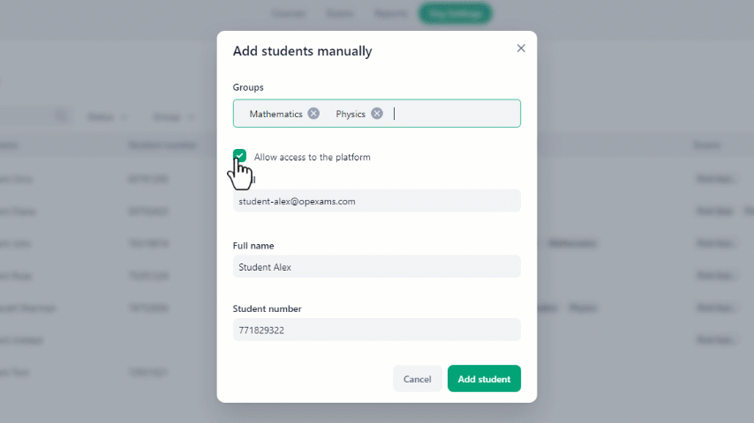Remove the Mathematics group tag
This screenshot has height=423, width=754.
pyautogui.click(x=313, y=114)
